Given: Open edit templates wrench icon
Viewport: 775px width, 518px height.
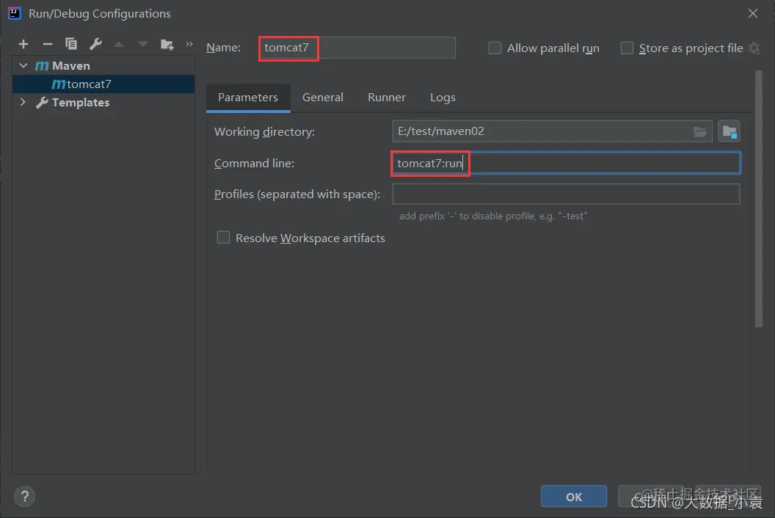Looking at the screenshot, I should 95,44.
